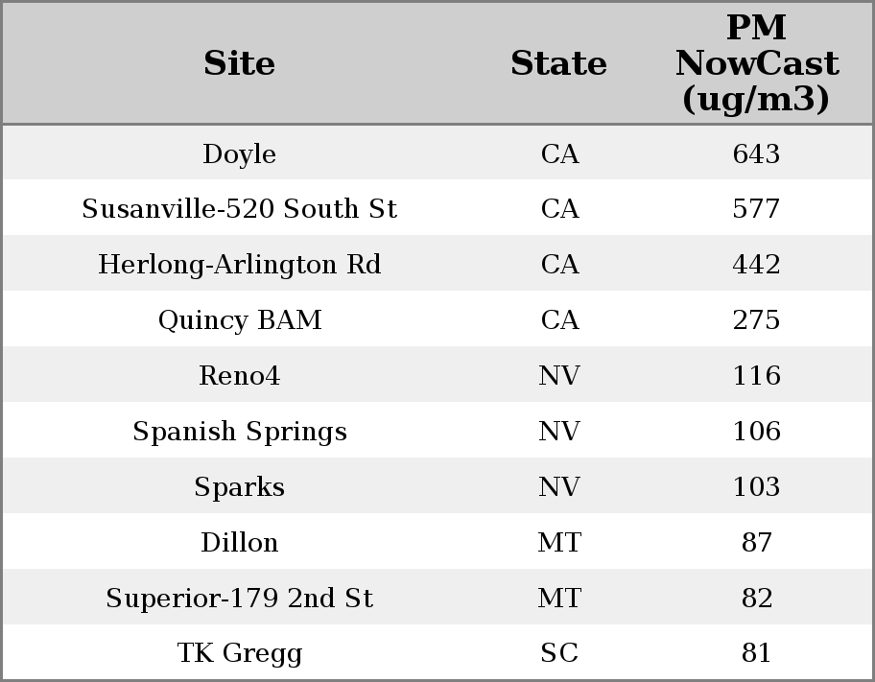875x682 pixels.
Task: Click the State column header
Action: point(558,63)
